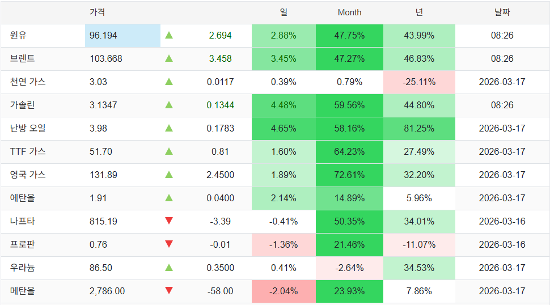Select the highlighted 96.194 price cell
This screenshot has width=550, height=305.
tap(122, 36)
